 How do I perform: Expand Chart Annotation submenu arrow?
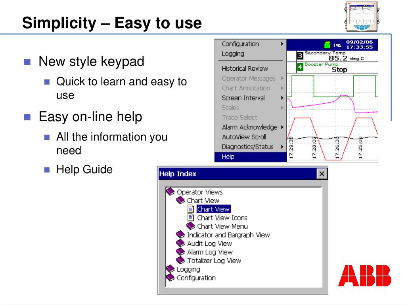coord(282,88)
